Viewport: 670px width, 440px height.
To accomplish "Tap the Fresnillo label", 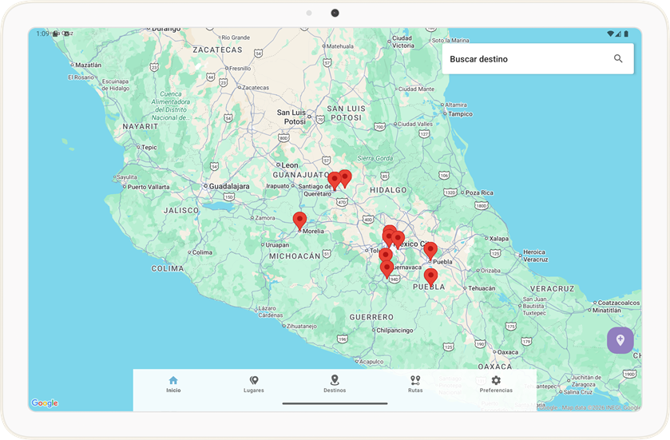I will coord(240,69).
